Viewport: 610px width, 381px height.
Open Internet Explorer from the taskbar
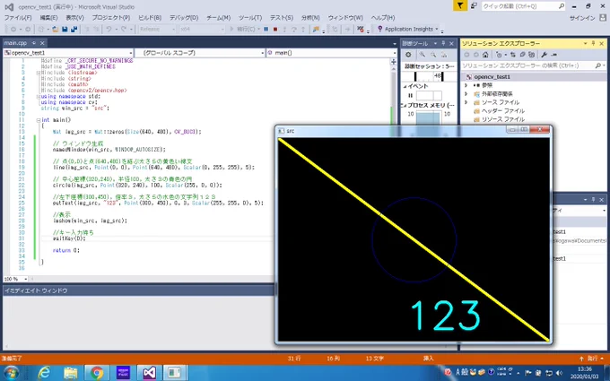click(x=44, y=373)
